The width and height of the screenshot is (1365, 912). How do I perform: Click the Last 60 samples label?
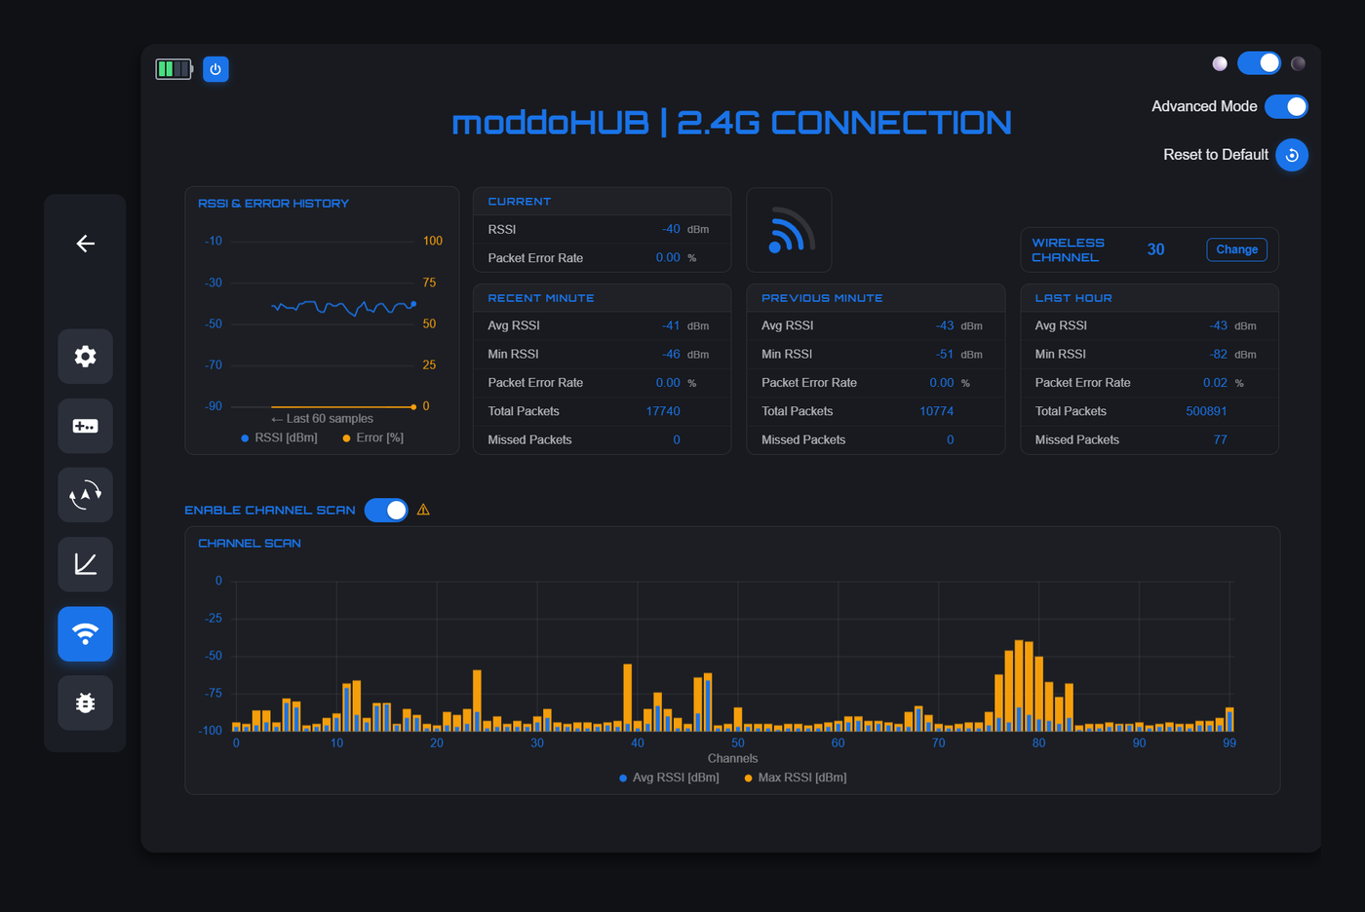point(323,419)
